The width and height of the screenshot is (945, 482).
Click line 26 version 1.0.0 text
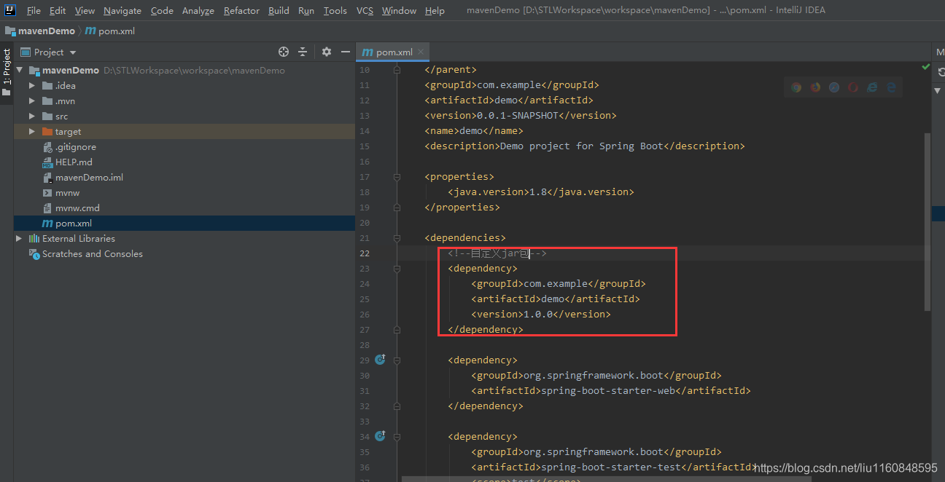(538, 315)
